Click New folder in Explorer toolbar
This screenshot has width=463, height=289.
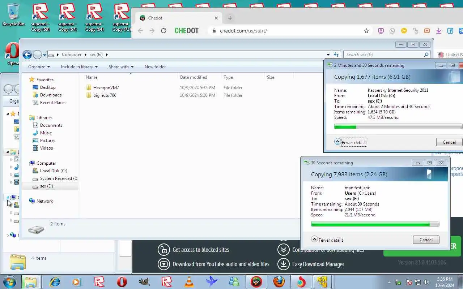coord(155,67)
